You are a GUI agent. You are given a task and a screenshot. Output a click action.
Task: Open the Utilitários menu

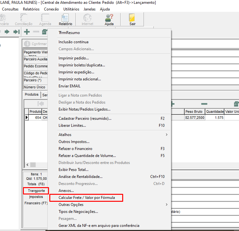coord(71,9)
